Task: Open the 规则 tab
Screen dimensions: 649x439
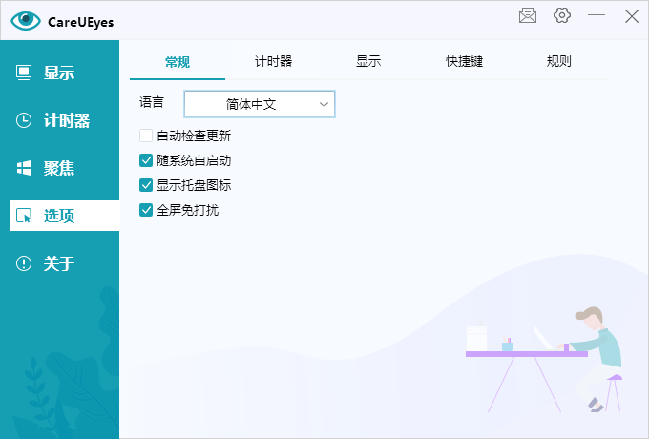Action: coord(559,62)
